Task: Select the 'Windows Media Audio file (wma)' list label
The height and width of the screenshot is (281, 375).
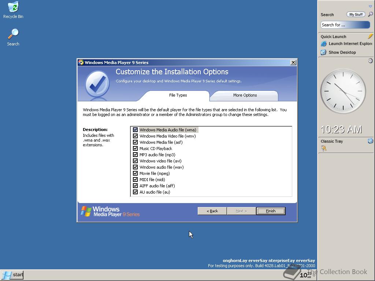Action: [168, 130]
